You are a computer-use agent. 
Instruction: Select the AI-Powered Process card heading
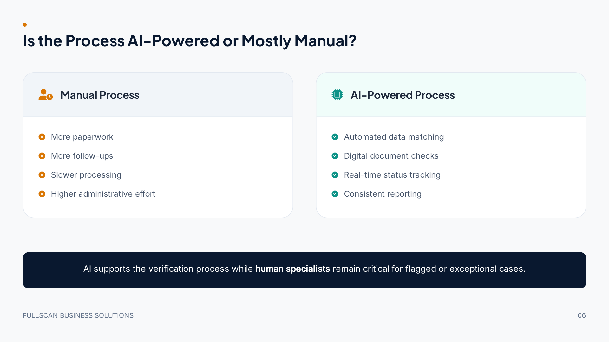coord(403,95)
